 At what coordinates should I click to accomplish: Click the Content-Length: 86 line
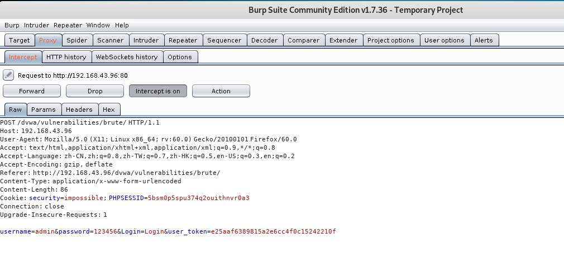[x=34, y=189]
